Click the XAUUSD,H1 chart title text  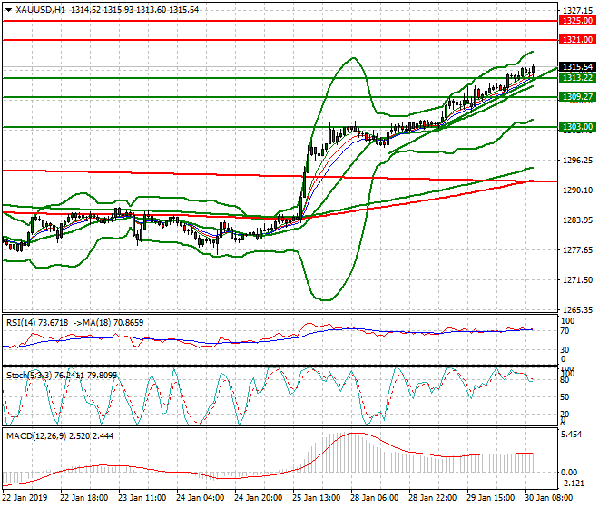[x=41, y=10]
